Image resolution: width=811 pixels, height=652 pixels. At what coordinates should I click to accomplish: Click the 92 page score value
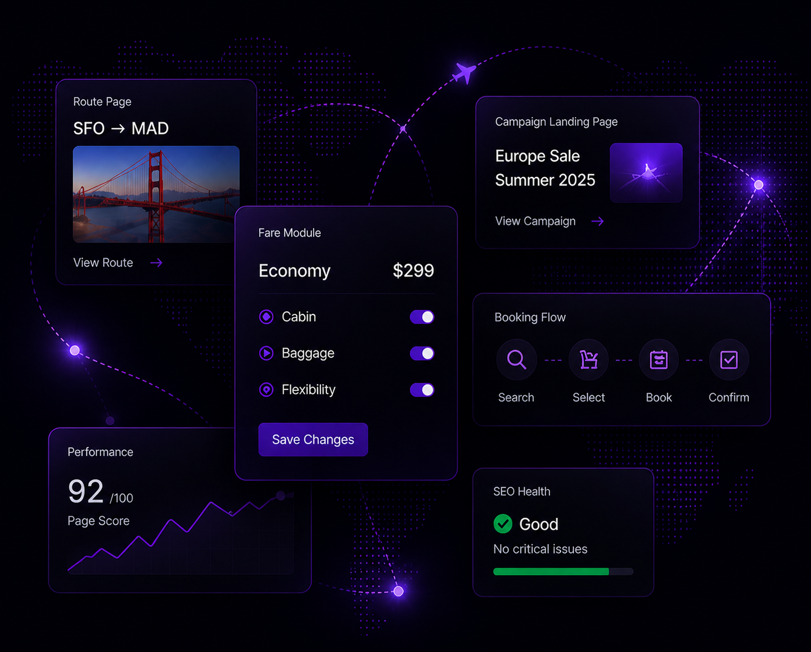86,492
